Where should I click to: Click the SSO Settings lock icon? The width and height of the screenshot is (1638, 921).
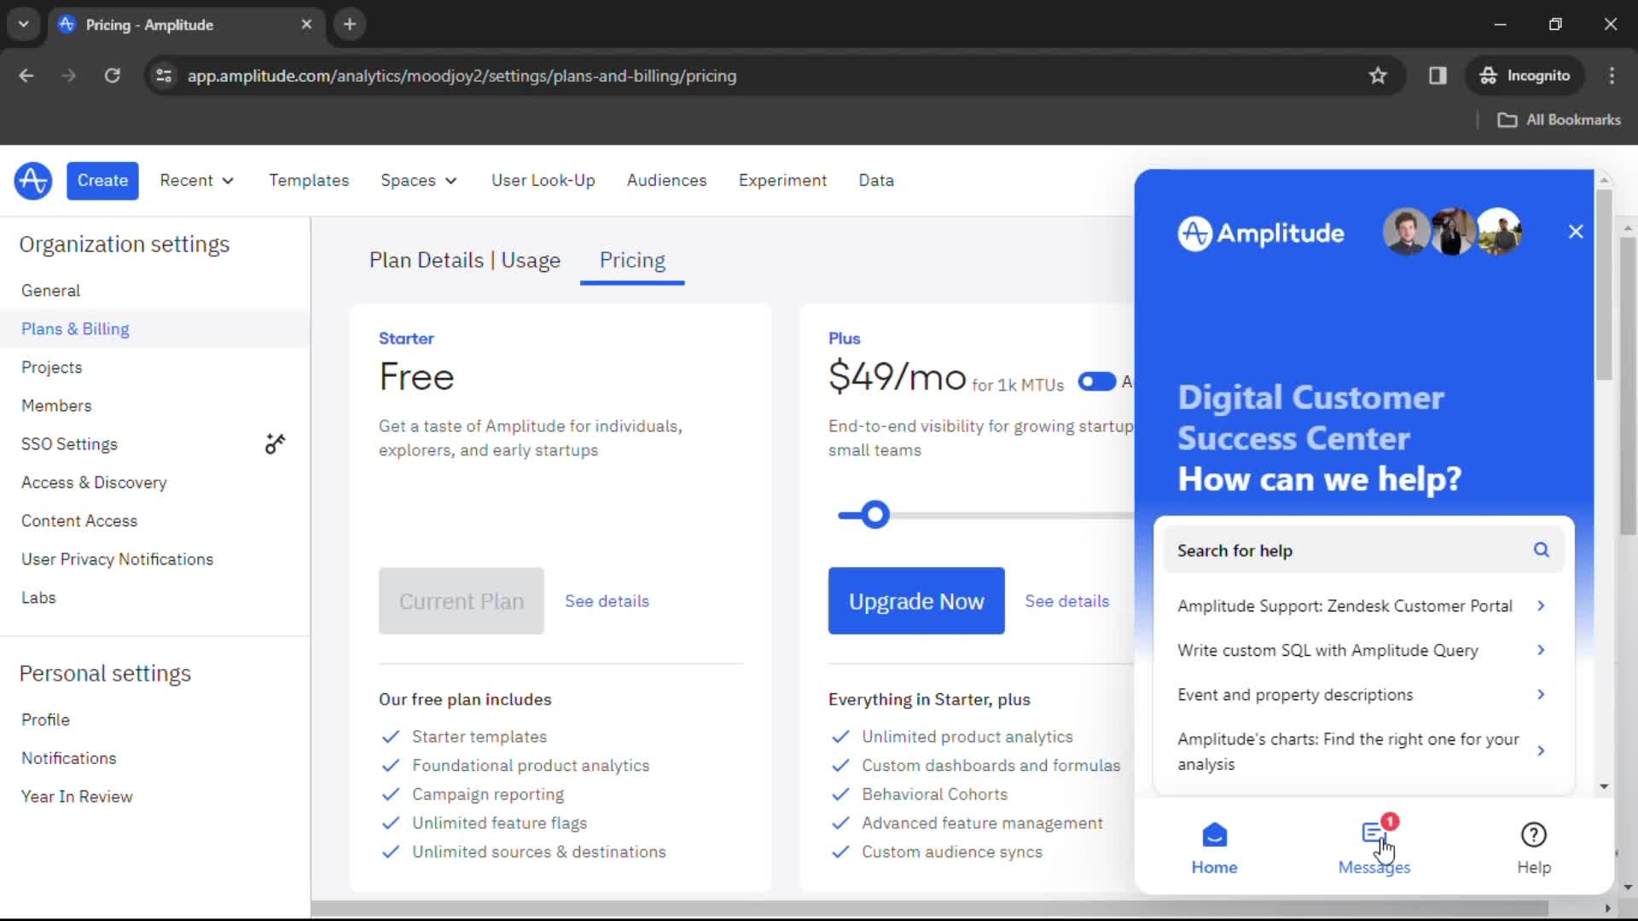click(x=275, y=443)
